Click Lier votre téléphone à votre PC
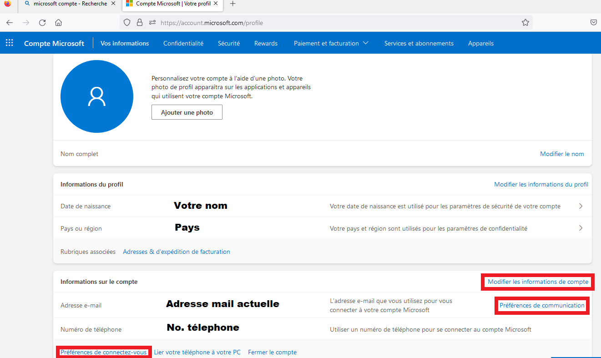The image size is (601, 358). [x=197, y=352]
